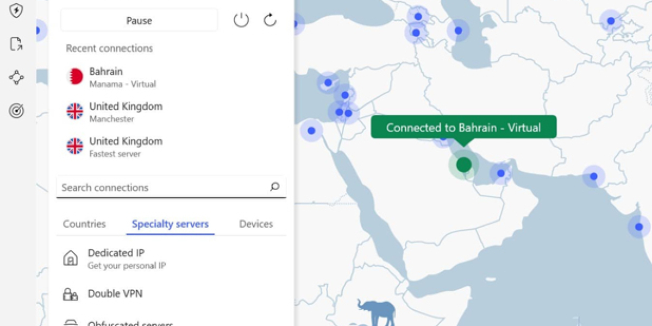Click the Connected to Bahrain - Virtual tooltip

point(463,128)
